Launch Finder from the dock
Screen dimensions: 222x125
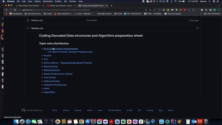16,122
